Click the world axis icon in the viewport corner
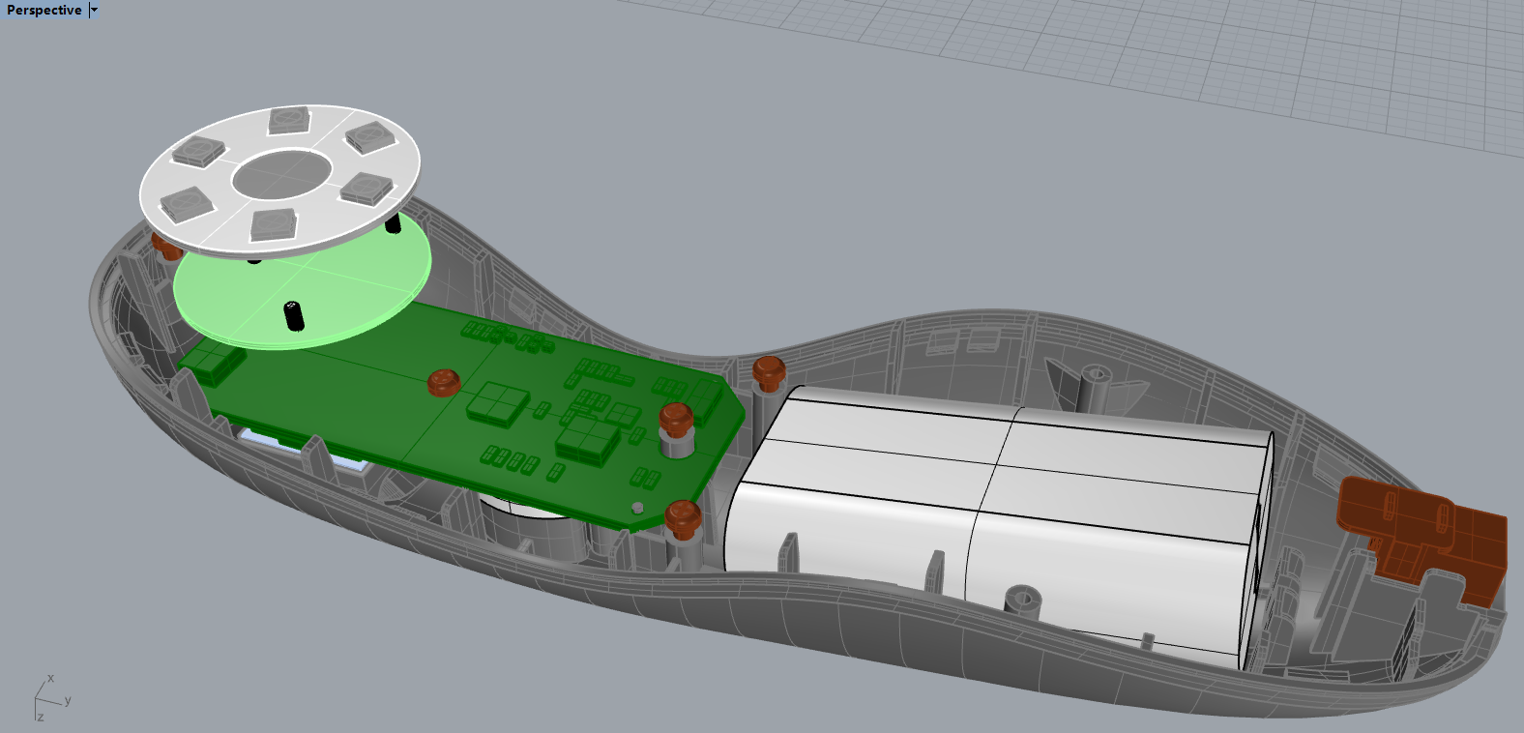 pyautogui.click(x=46, y=696)
